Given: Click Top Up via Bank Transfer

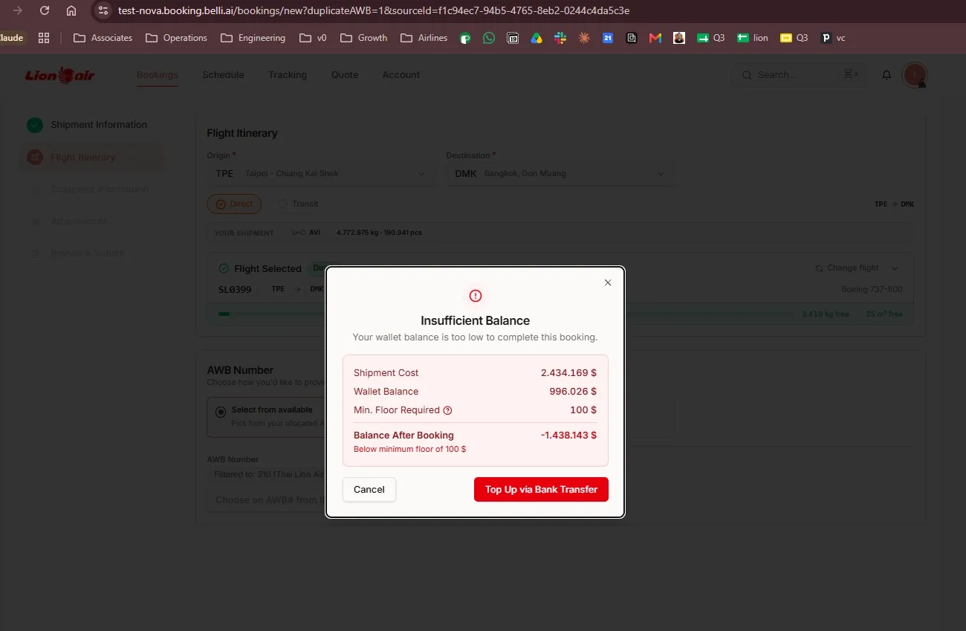Looking at the screenshot, I should [x=541, y=490].
